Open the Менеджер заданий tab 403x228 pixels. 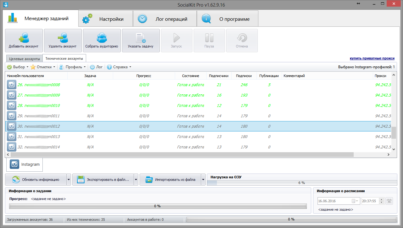click(41, 19)
